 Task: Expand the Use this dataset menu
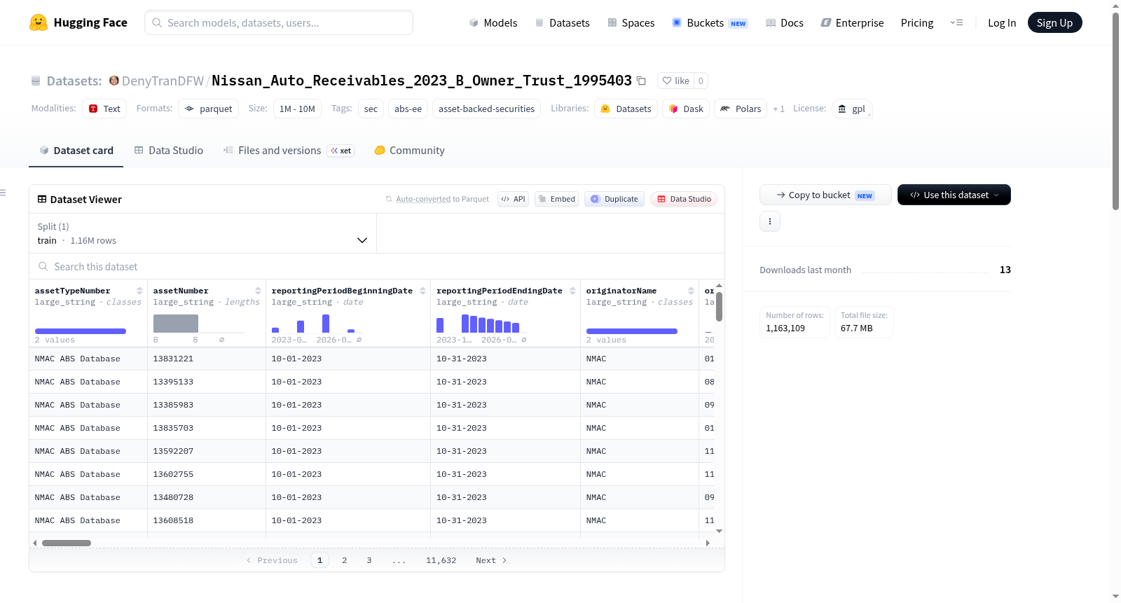(954, 195)
